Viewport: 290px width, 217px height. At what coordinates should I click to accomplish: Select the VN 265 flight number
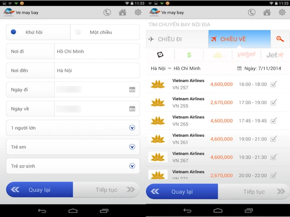coord(180,124)
